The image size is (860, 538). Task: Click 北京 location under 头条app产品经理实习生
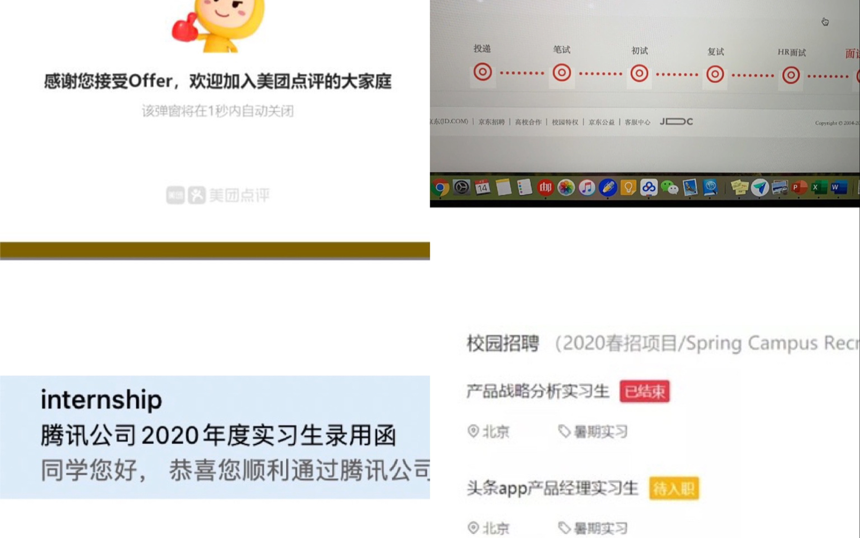[x=489, y=528]
